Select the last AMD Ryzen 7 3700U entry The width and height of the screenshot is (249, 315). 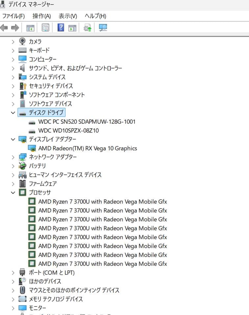(103, 264)
